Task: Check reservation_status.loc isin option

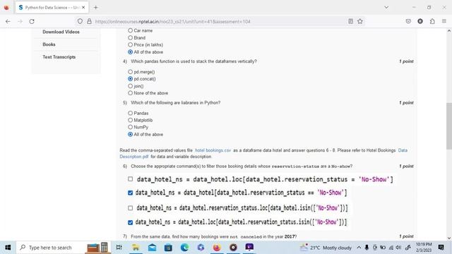Action: pyautogui.click(x=130, y=208)
